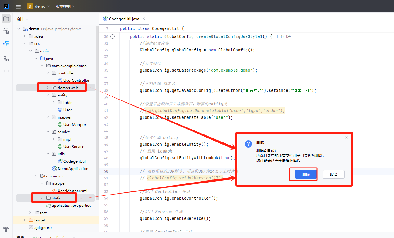The height and width of the screenshot is (238, 394).
Task: Expand the demos.web package
Action: pos(48,88)
